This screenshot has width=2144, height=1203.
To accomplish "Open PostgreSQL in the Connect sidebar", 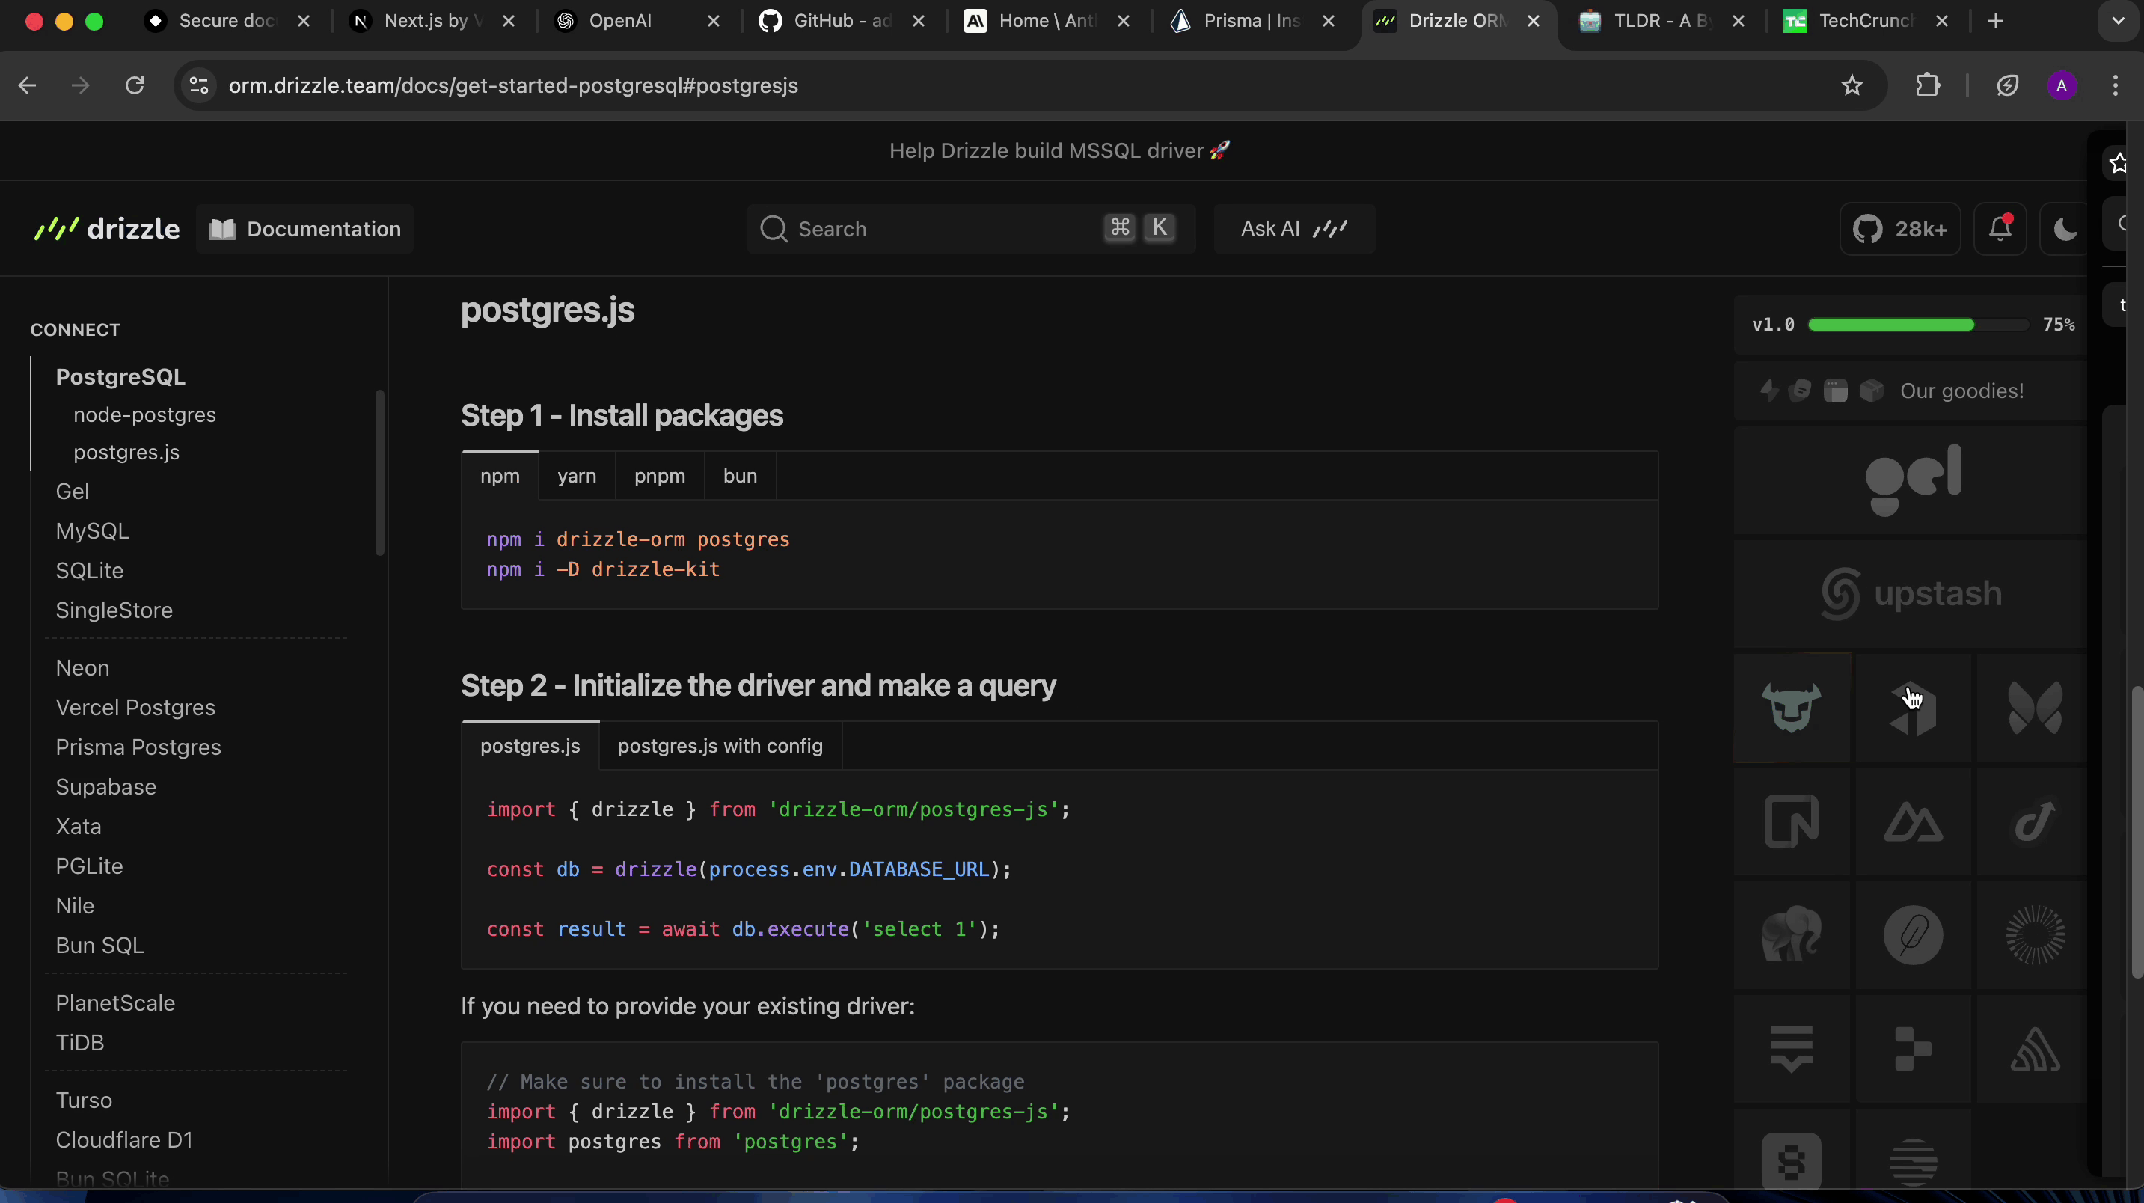I will coord(120,376).
